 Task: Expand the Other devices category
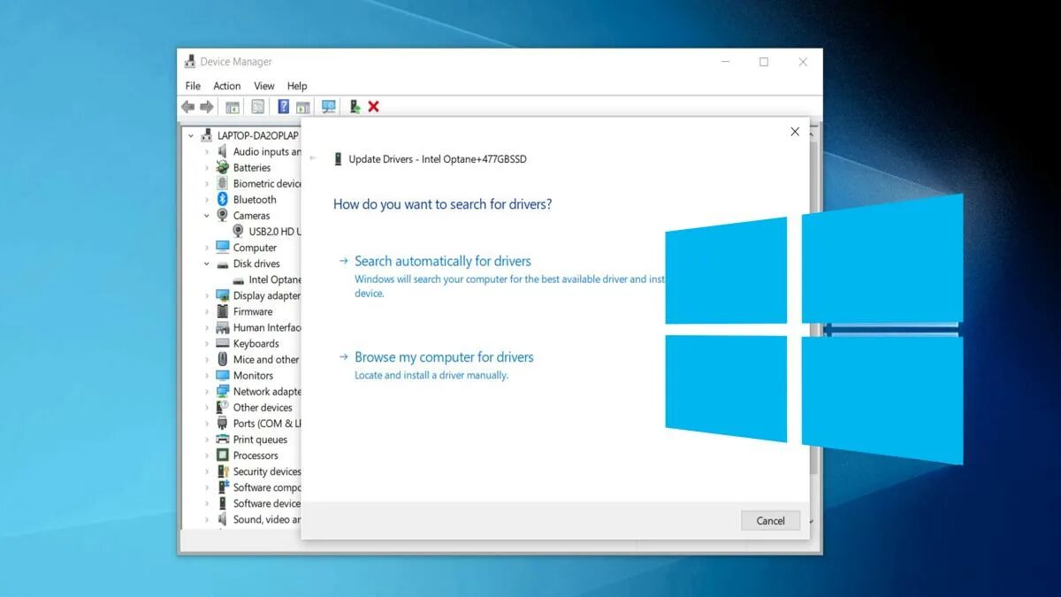[207, 407]
